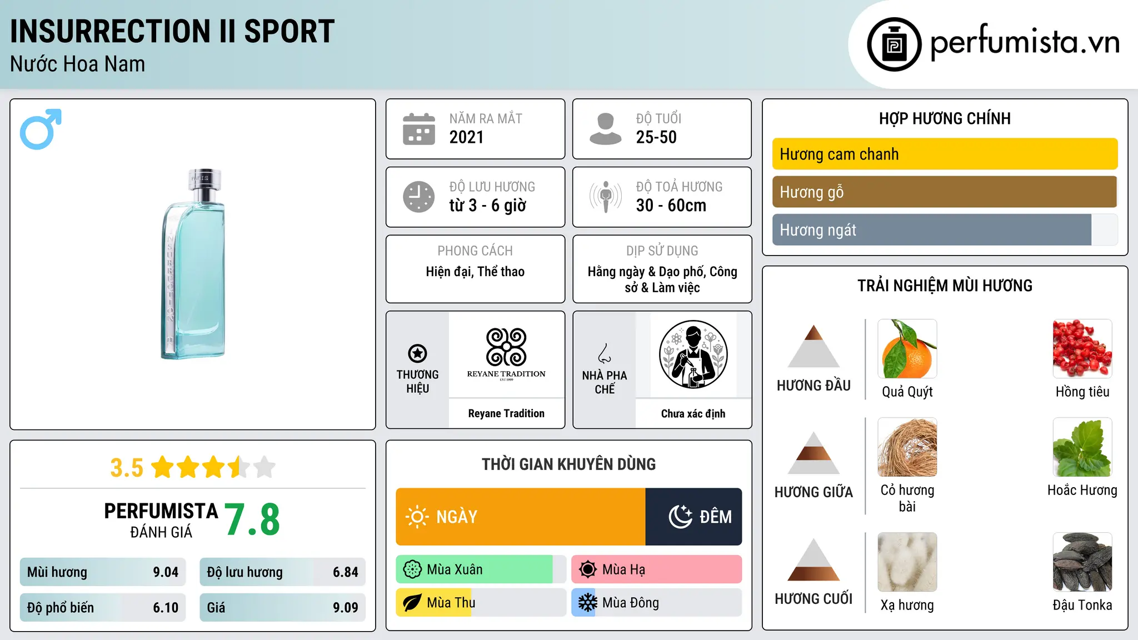
Task: Select the Chưa xác định perfumer caption
Action: (693, 413)
